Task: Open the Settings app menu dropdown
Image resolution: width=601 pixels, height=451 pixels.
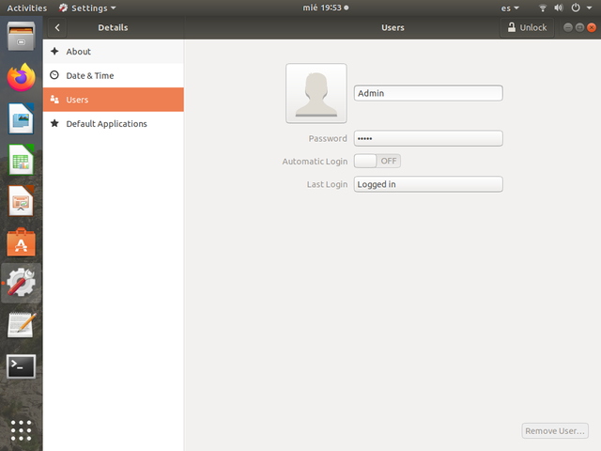Action: coord(87,8)
